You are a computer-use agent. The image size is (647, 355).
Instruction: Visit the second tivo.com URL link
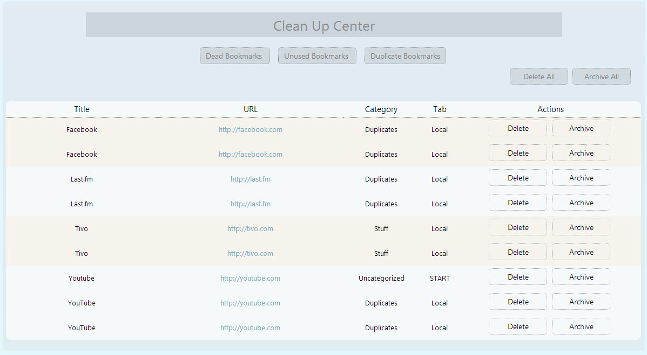(x=250, y=253)
